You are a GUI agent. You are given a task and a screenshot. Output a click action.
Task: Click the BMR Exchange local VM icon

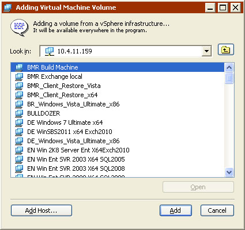19,76
